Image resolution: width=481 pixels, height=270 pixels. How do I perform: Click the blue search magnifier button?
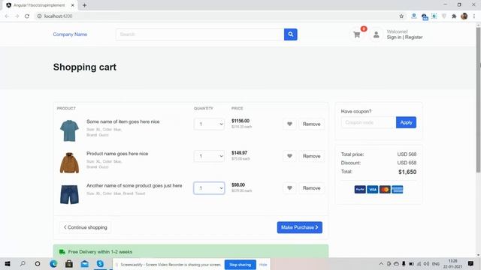click(x=291, y=34)
